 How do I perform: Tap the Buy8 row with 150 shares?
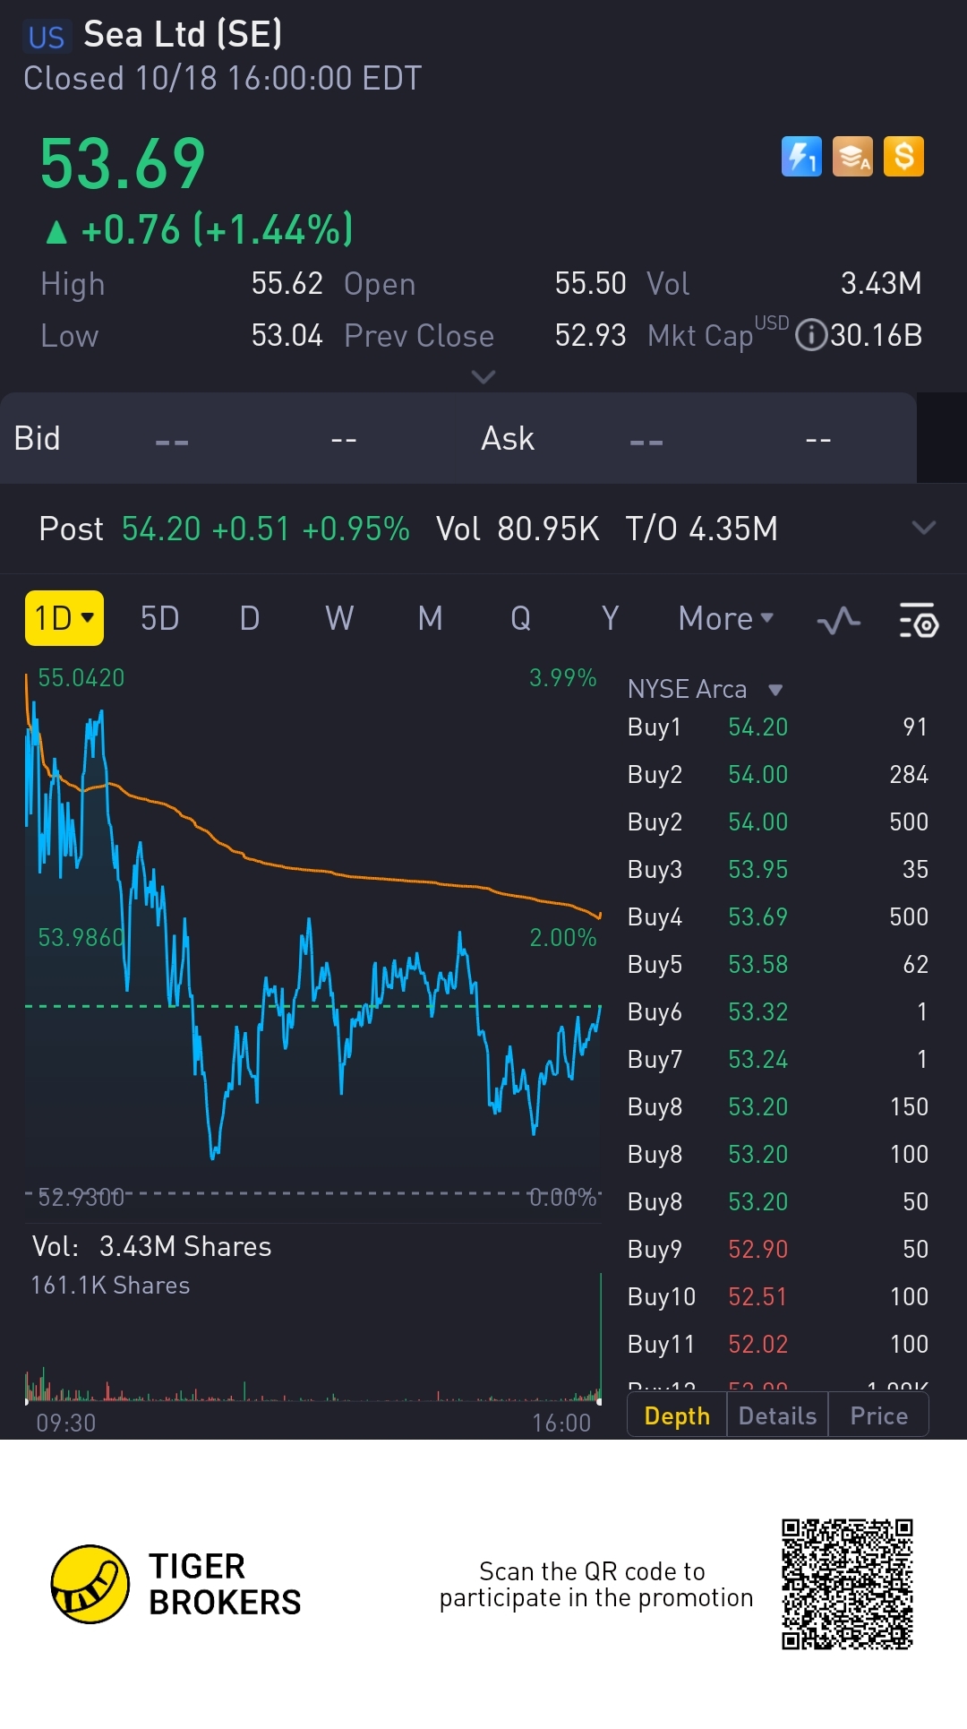pyautogui.click(x=777, y=1106)
